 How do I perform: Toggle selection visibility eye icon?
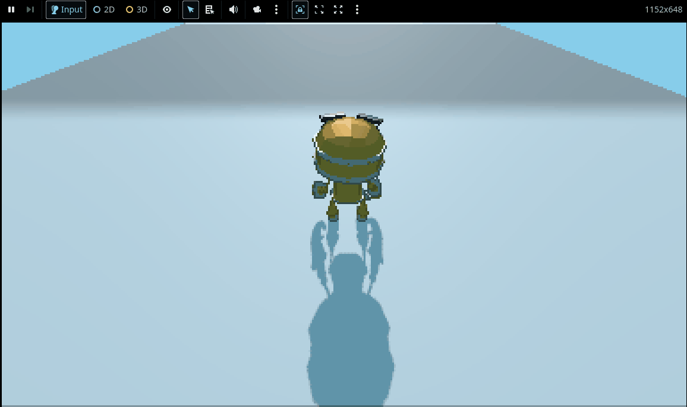(x=167, y=9)
